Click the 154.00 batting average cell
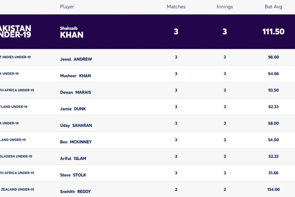The width and height of the screenshot is (295, 197). [273, 190]
